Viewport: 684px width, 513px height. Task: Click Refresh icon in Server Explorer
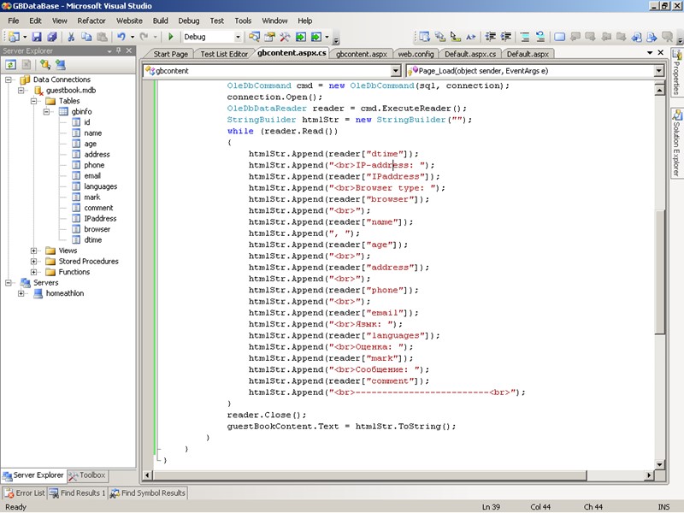[10, 64]
